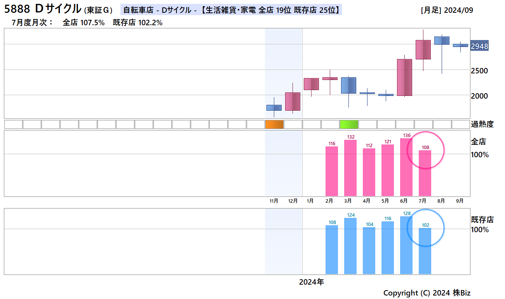
Task: Click the 8月 month axis label
Action: (441, 201)
